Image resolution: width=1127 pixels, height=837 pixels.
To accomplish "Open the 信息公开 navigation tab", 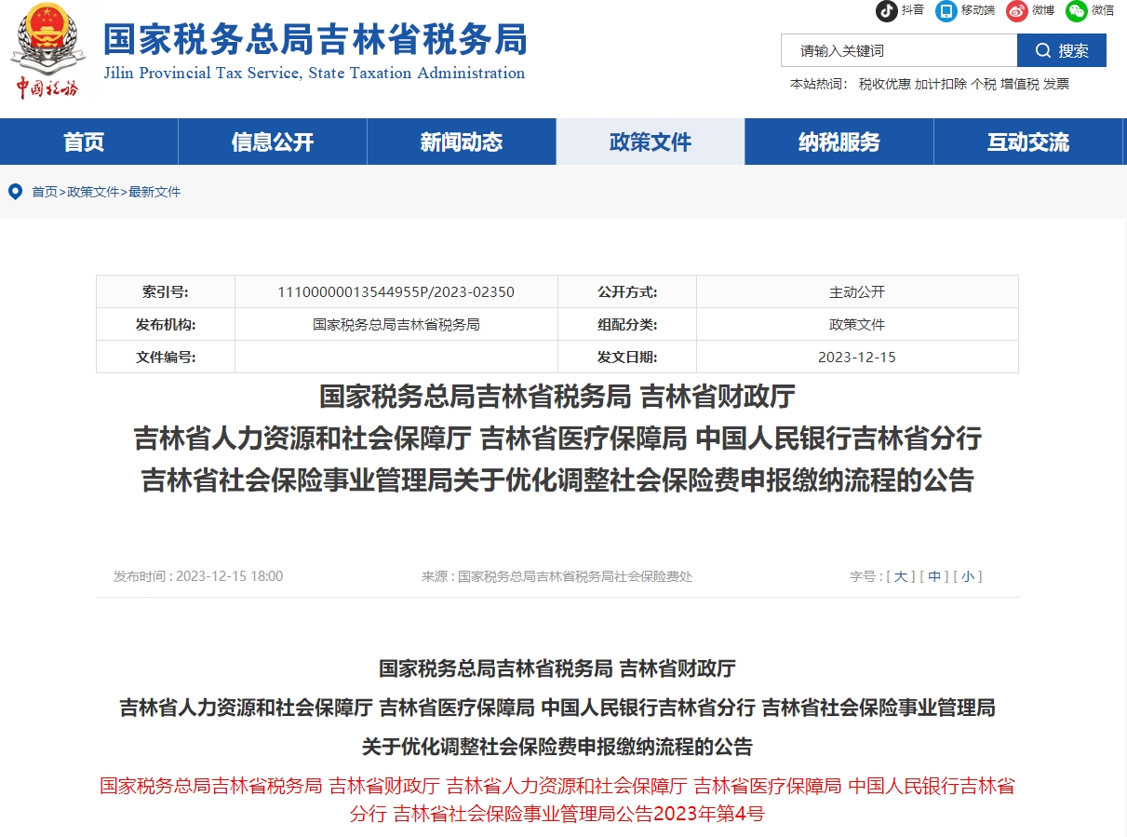I will click(x=273, y=142).
